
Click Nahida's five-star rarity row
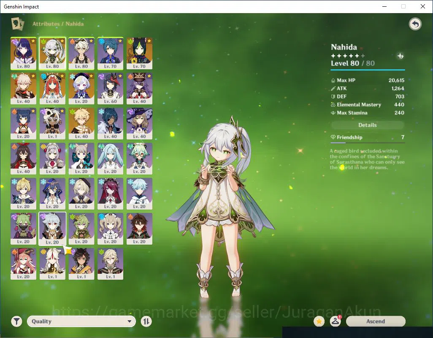point(348,56)
